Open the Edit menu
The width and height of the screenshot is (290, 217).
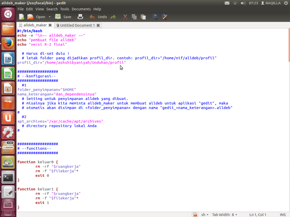(x=29, y=9)
